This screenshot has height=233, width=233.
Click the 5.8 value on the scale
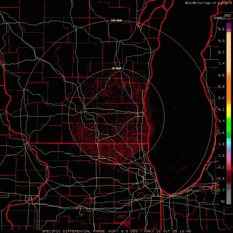click(221, 87)
